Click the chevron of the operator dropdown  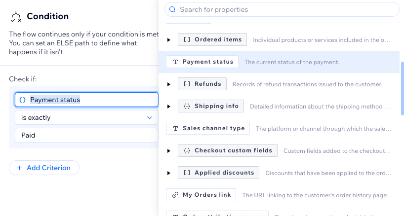click(x=149, y=117)
